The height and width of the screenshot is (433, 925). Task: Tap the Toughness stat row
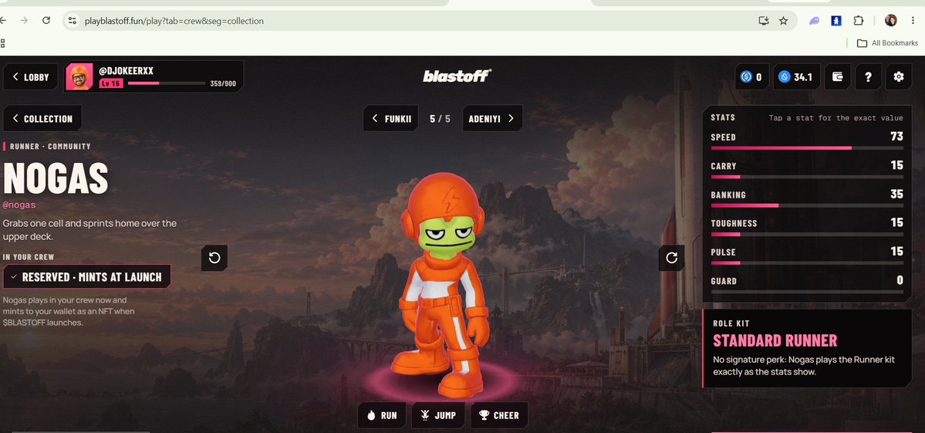pyautogui.click(x=807, y=226)
